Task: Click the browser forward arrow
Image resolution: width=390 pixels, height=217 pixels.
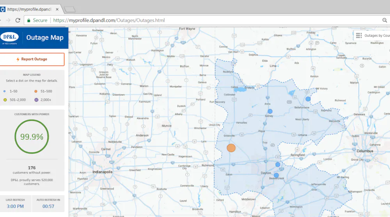Action: coord(8,20)
